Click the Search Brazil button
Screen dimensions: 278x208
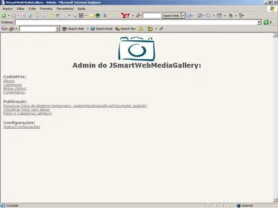point(102,29)
